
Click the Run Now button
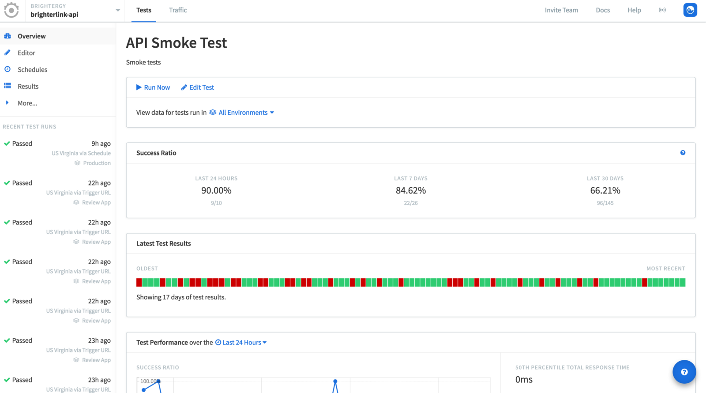(153, 87)
